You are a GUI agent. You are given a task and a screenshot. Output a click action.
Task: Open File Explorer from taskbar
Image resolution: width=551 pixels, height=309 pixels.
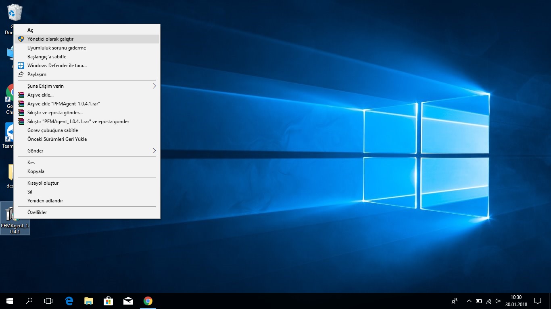click(x=89, y=301)
